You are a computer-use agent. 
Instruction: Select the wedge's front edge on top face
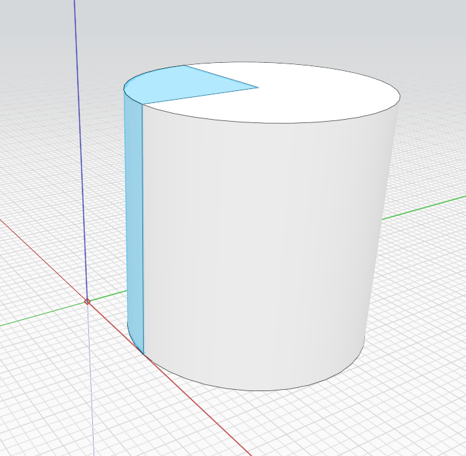tap(201, 95)
